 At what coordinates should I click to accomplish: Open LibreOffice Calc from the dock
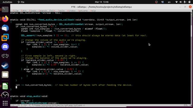point(5,86)
